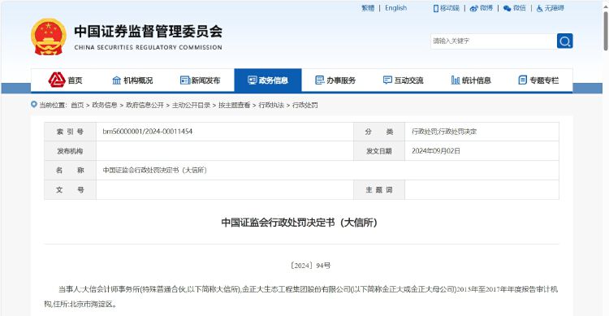Open the 办事服务 navigation tab
Screen dimensions: 609x316
coord(335,80)
